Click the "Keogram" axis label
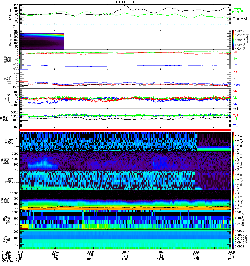 pos(10,40)
